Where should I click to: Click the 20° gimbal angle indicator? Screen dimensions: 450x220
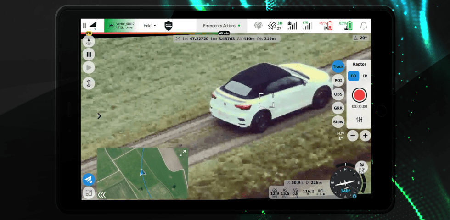pyautogui.click(x=361, y=38)
